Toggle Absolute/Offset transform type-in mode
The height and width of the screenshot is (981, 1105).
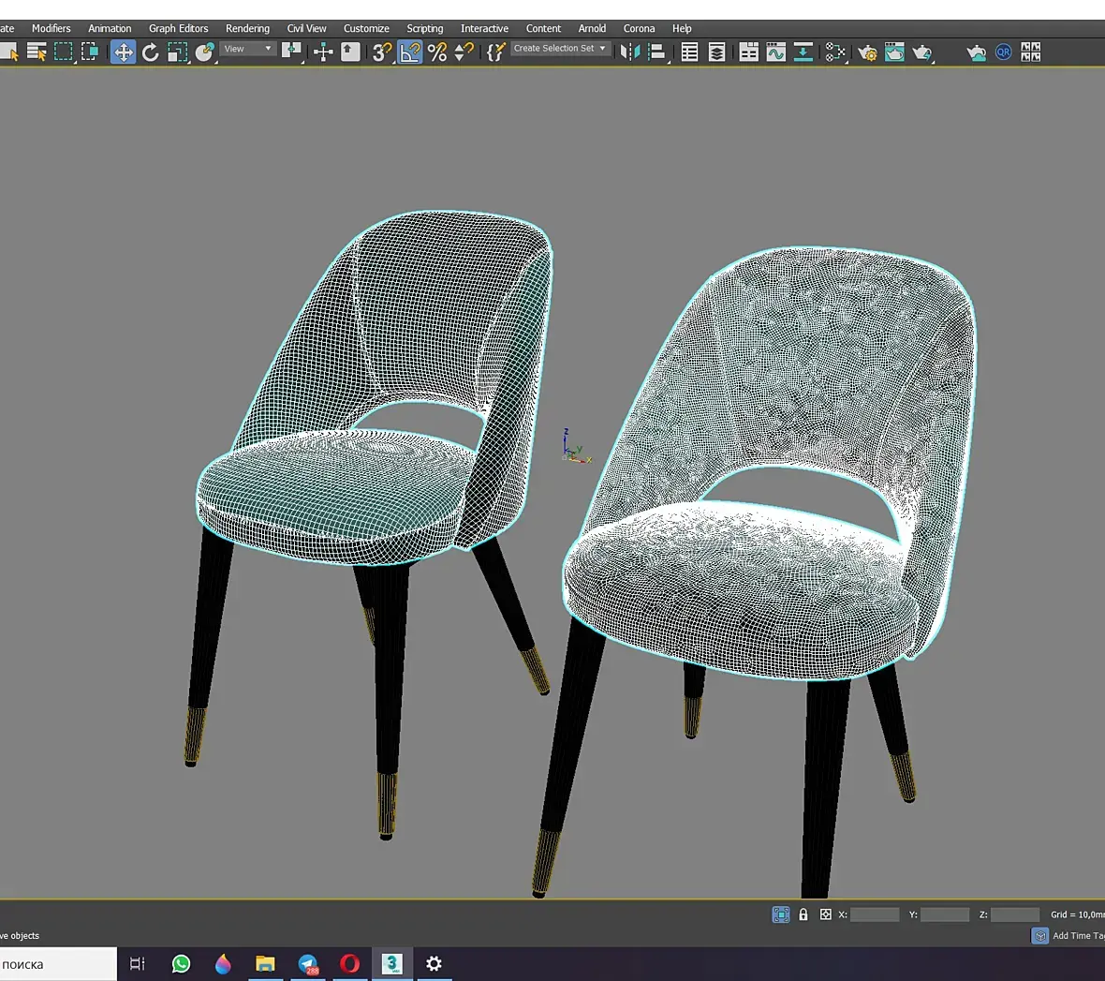(825, 914)
